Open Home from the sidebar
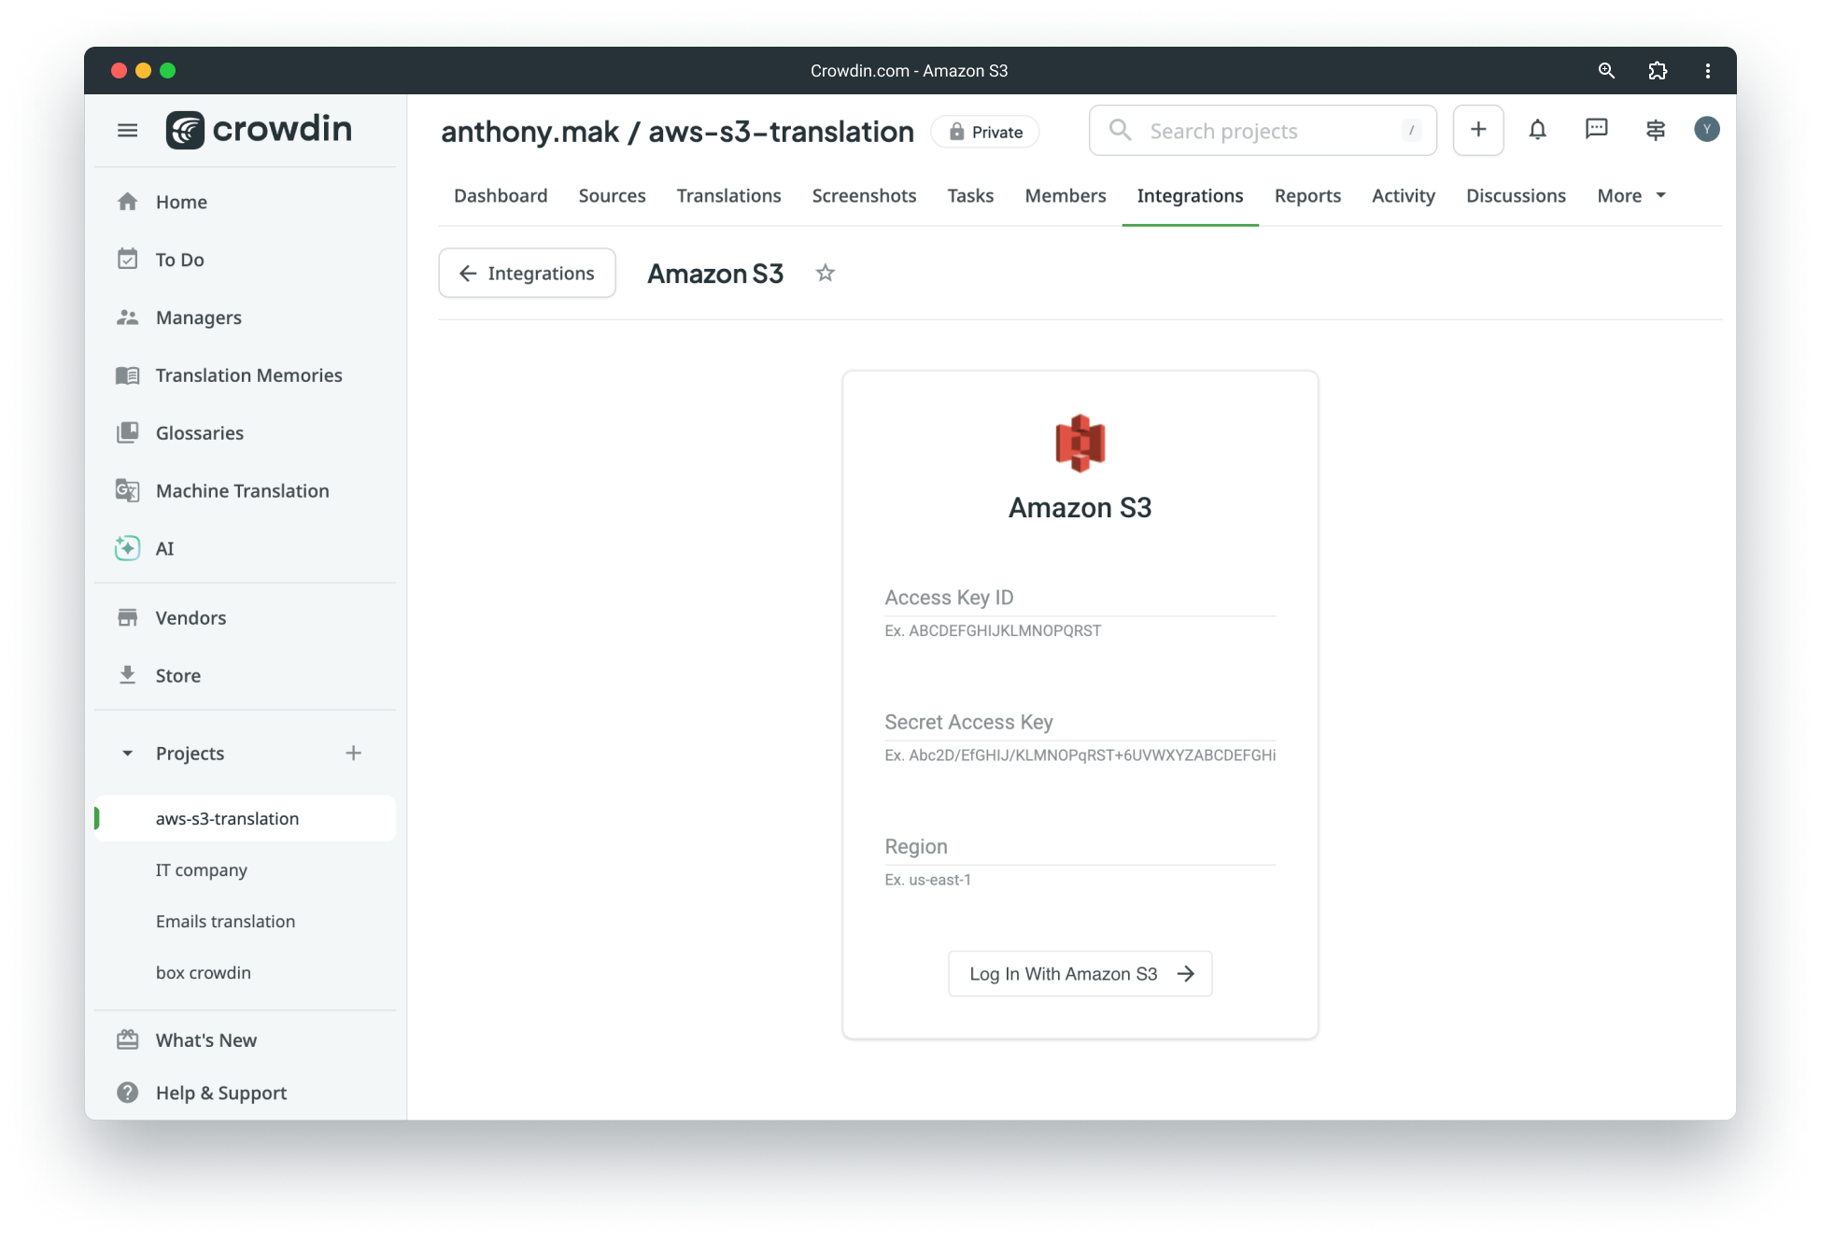 click(x=245, y=202)
